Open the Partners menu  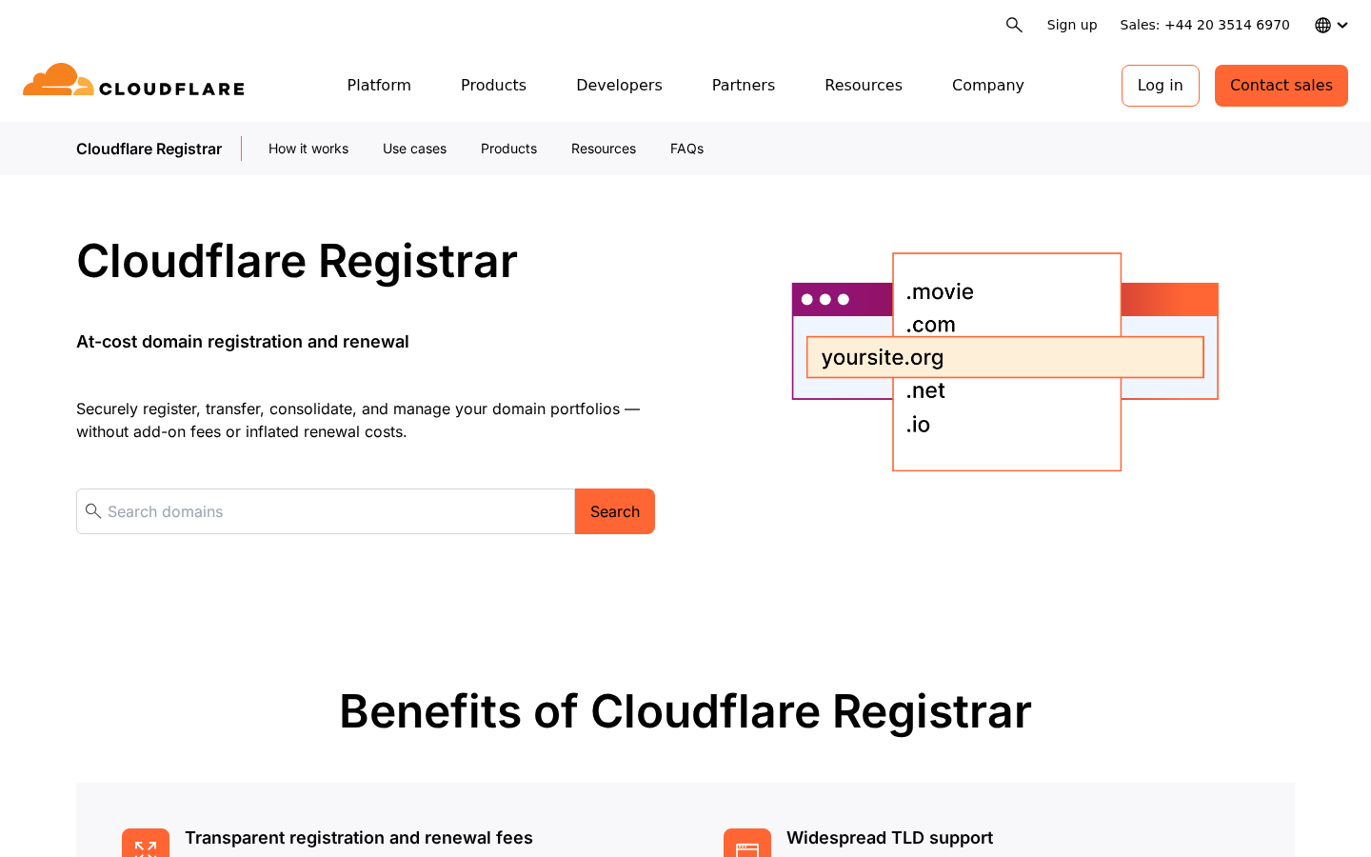pyautogui.click(x=744, y=85)
